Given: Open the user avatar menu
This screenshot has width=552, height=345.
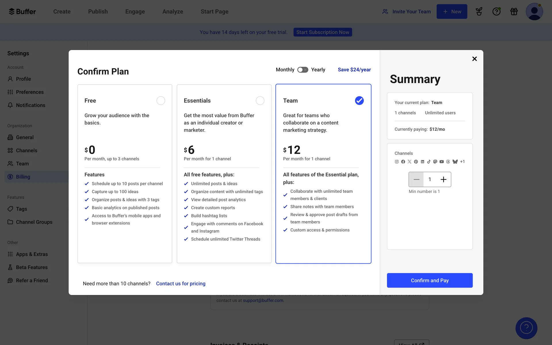Looking at the screenshot, I should pos(534,11).
